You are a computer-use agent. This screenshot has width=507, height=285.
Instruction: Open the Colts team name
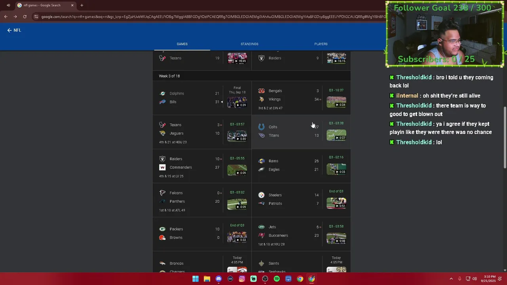273,127
